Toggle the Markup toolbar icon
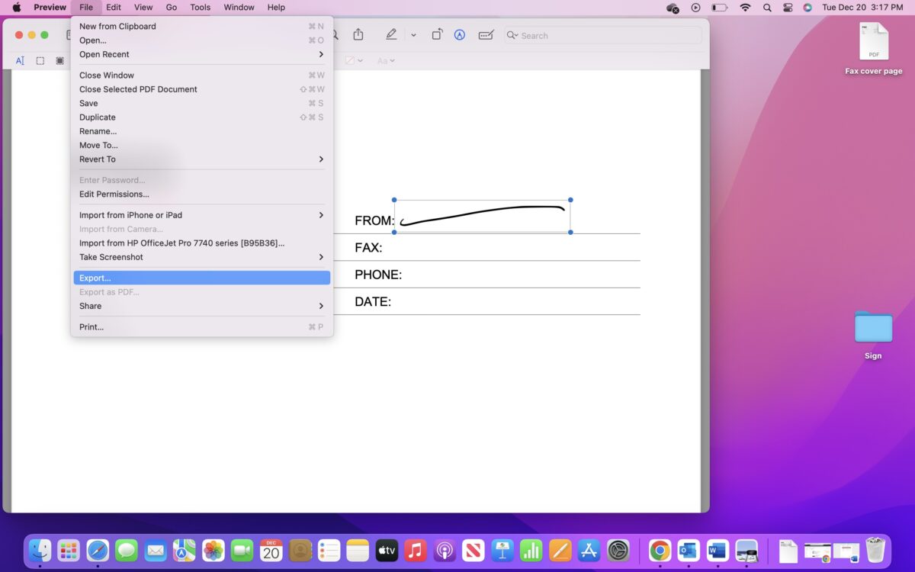Screen dimensions: 915x572 point(460,35)
